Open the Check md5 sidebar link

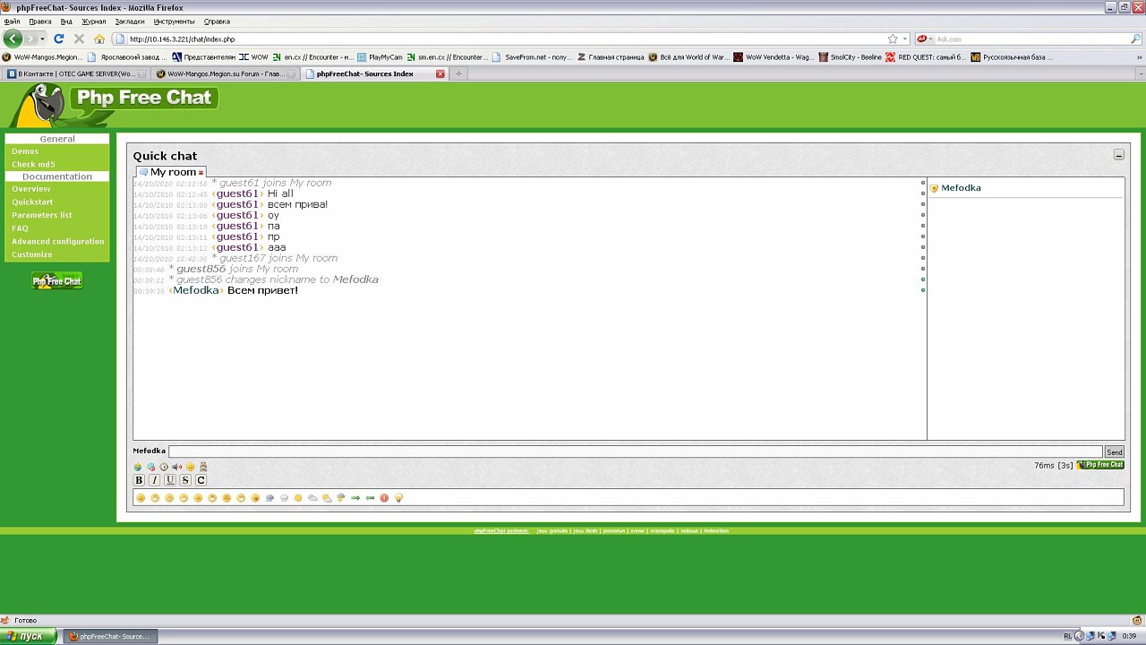33,164
